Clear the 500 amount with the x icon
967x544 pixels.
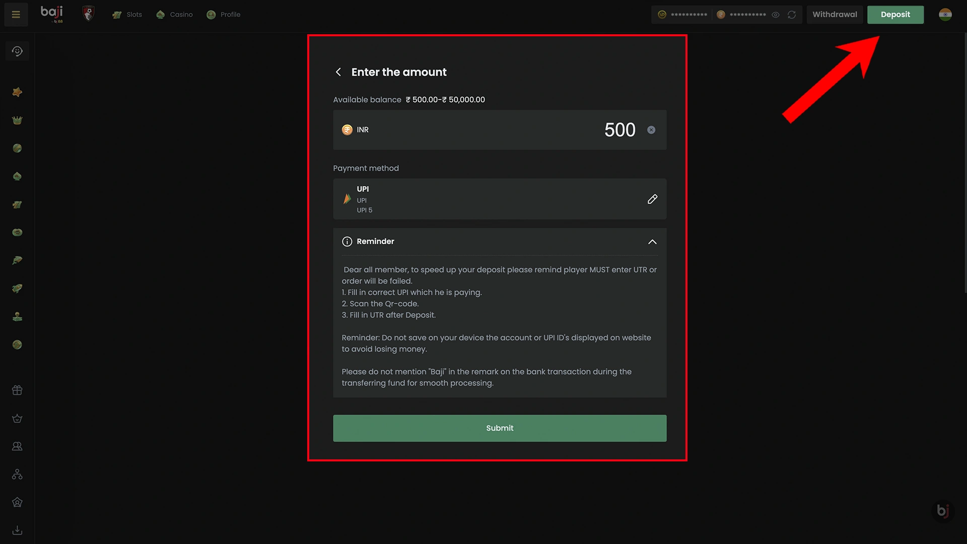point(651,130)
